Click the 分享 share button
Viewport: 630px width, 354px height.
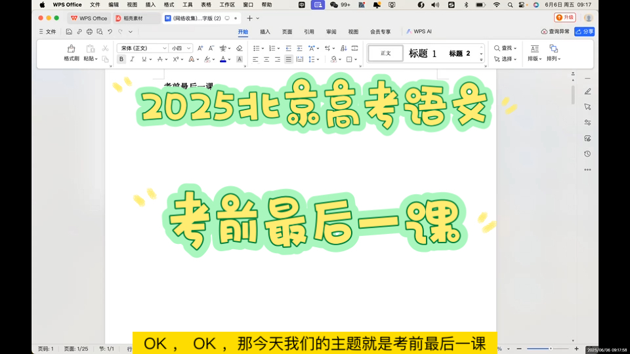pyautogui.click(x=585, y=31)
